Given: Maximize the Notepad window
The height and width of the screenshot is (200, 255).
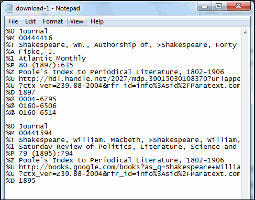Looking at the screenshot, I should pos(219,6).
